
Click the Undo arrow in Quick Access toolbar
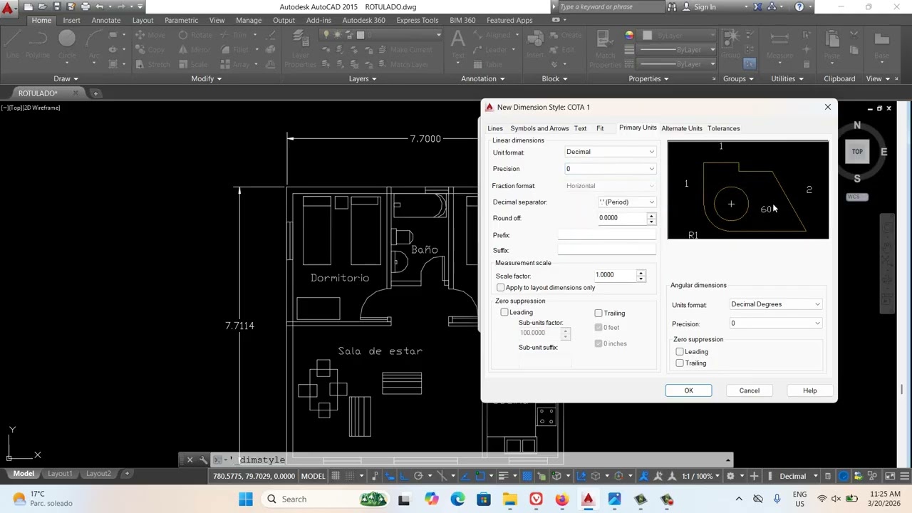click(x=100, y=6)
